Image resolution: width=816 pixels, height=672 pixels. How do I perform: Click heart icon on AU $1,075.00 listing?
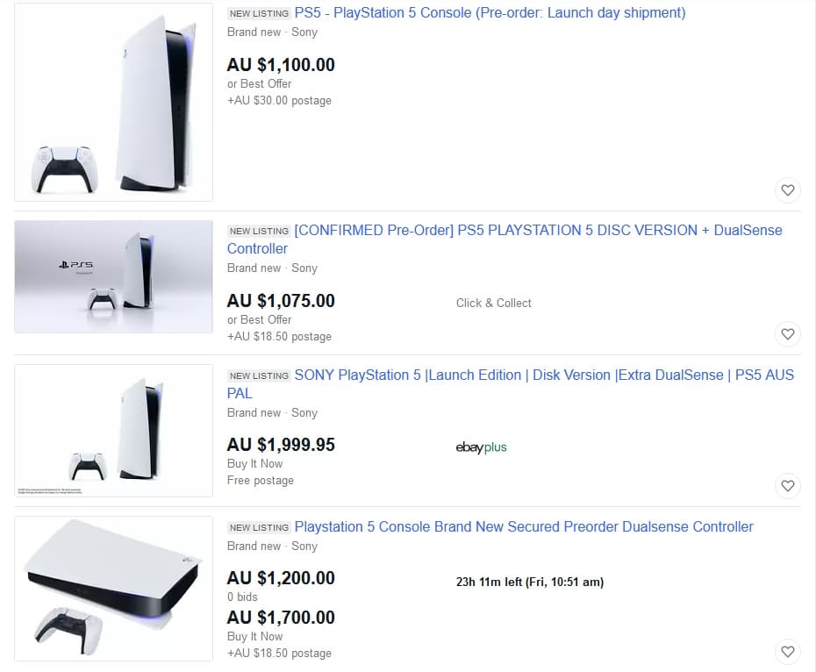pos(787,333)
